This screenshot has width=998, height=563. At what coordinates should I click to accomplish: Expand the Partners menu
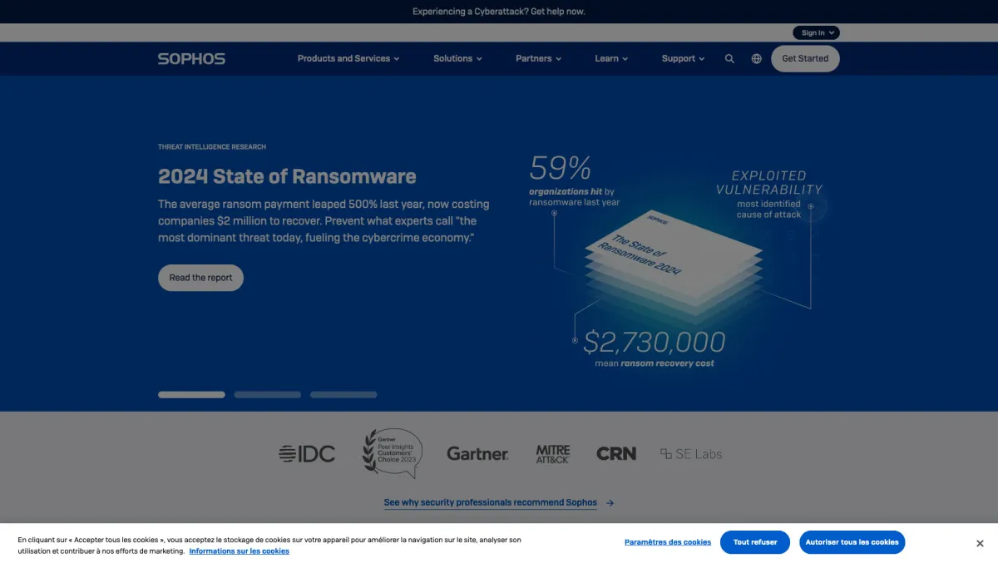click(x=538, y=59)
